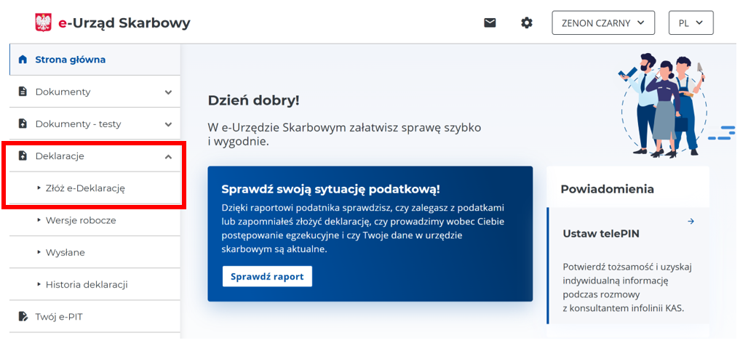Open the Ustaw telePIN notification

click(x=628, y=265)
